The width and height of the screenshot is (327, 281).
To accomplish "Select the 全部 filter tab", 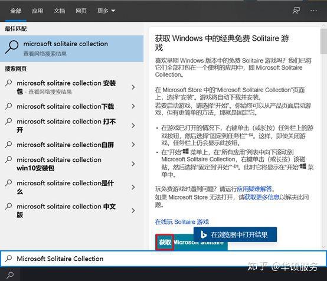I will pos(16,11).
